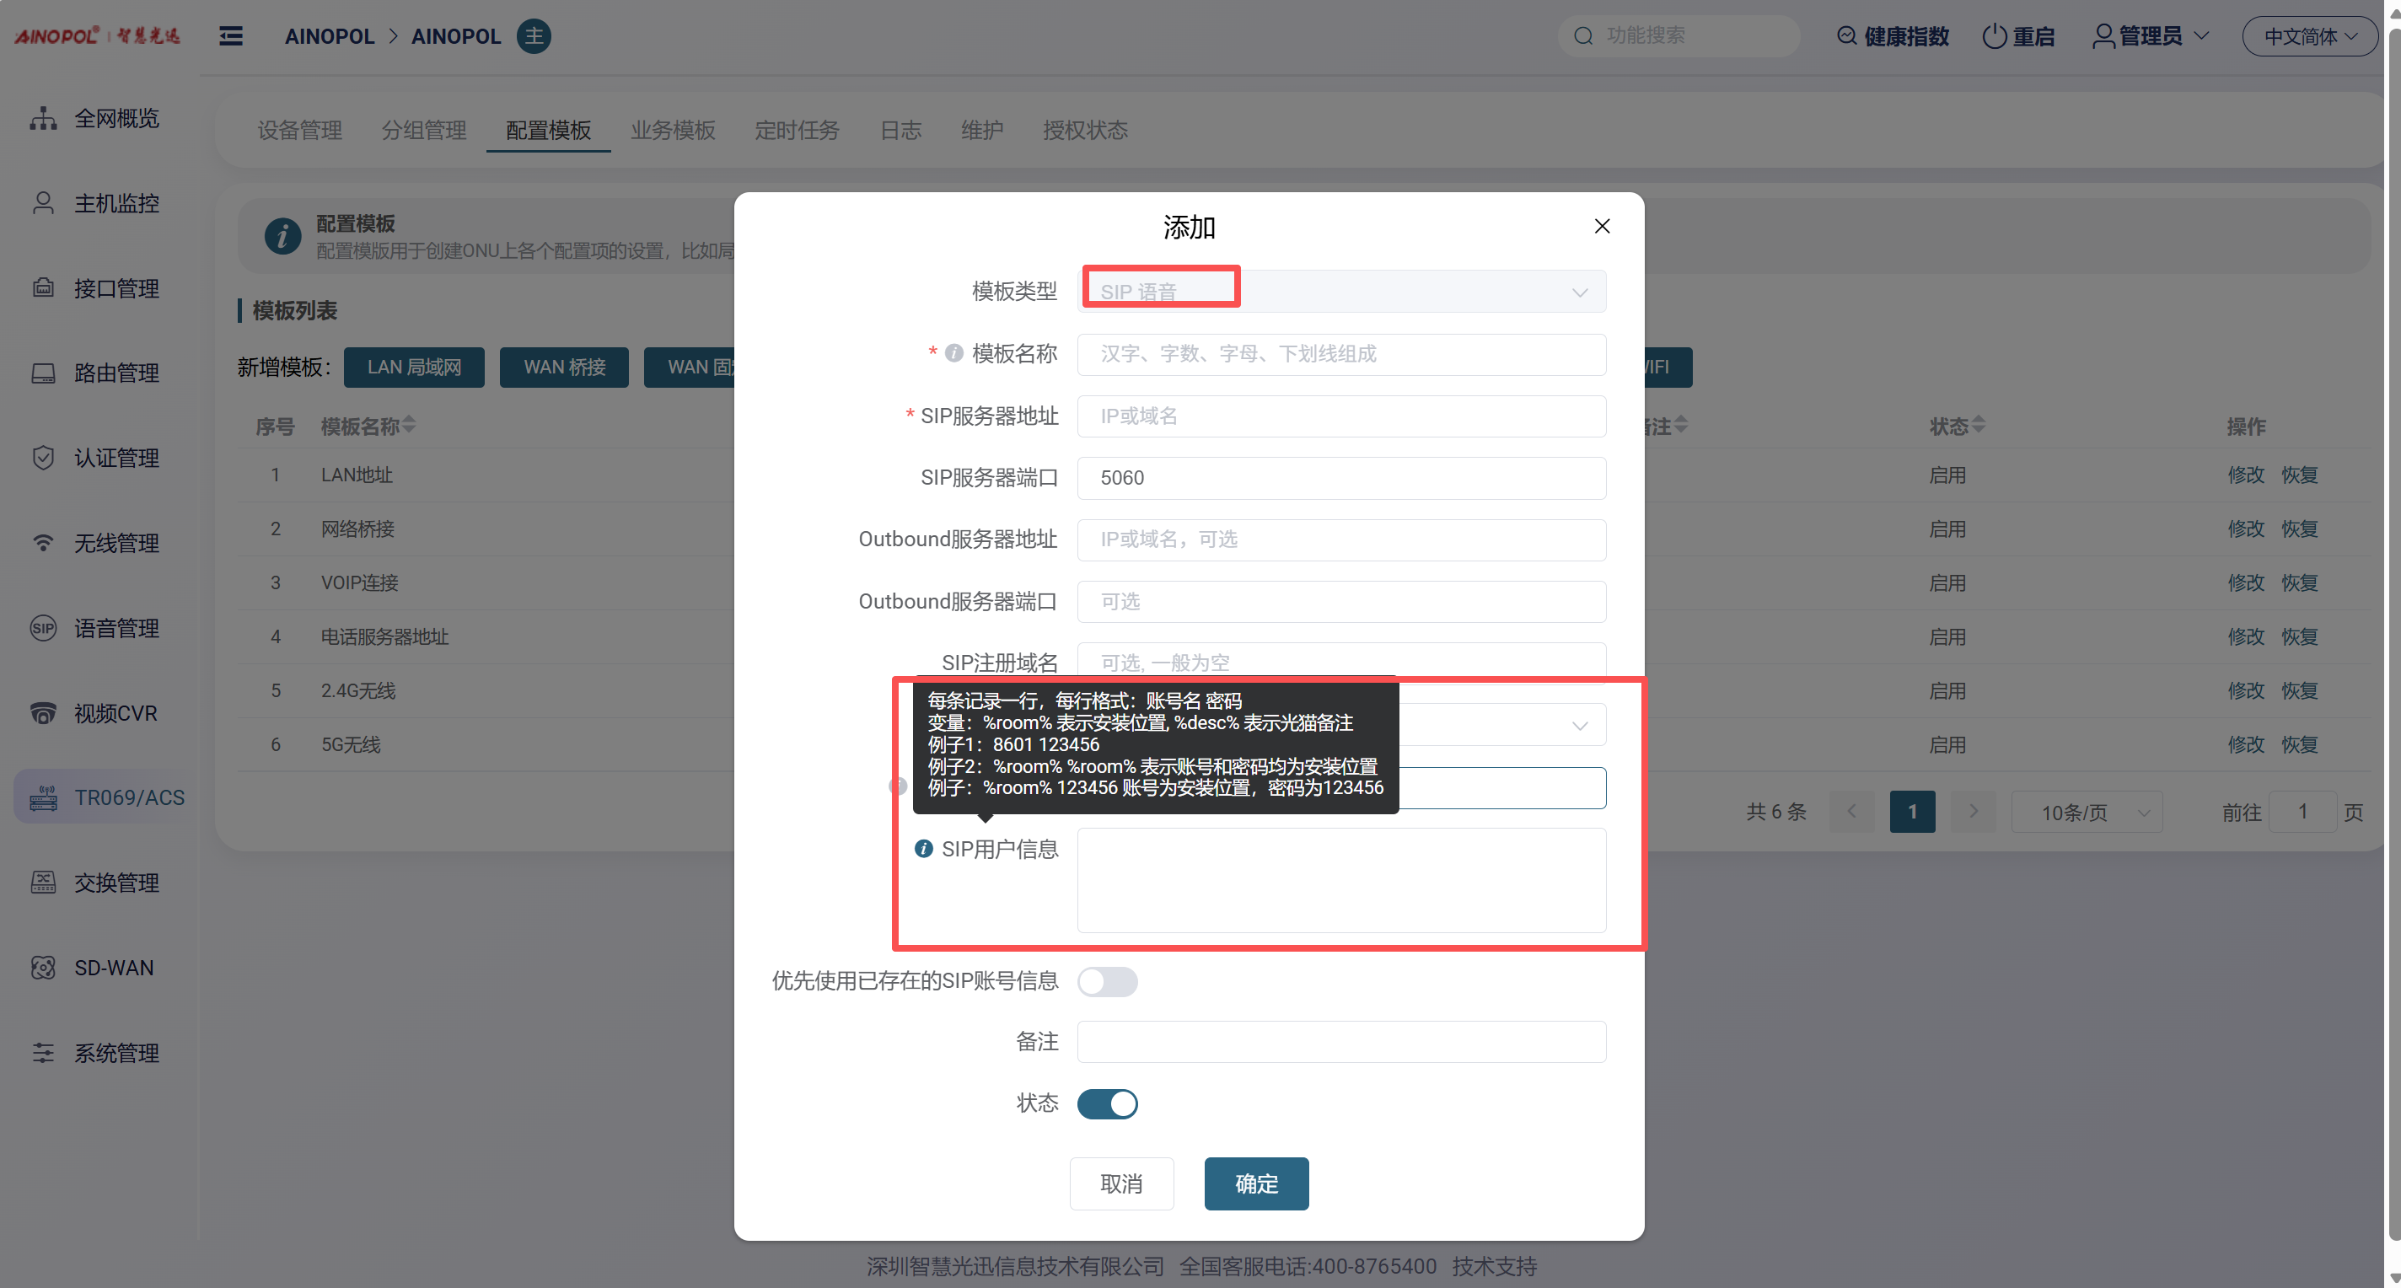Screen dimensions: 2401x1288
Task: Open the 10条/页 page size dropdown
Action: (x=2086, y=812)
